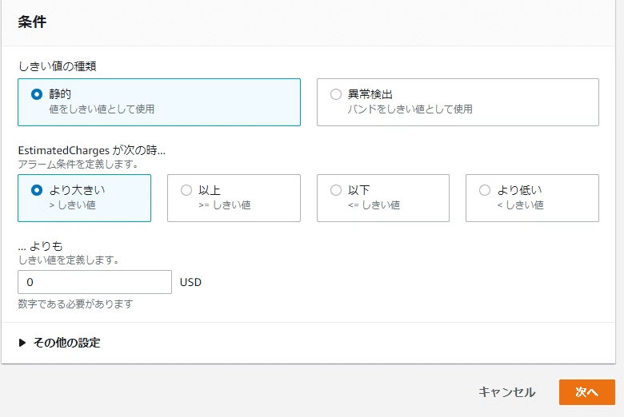Click the バンドをしきい値として使用 card description
Screen dimensions: 624x417
tap(410, 109)
